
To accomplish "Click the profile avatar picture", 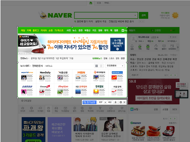I will click(x=134, y=38).
